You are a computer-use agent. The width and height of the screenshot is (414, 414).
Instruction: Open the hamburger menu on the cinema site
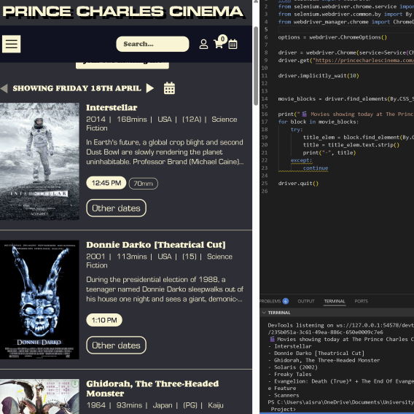(12, 44)
